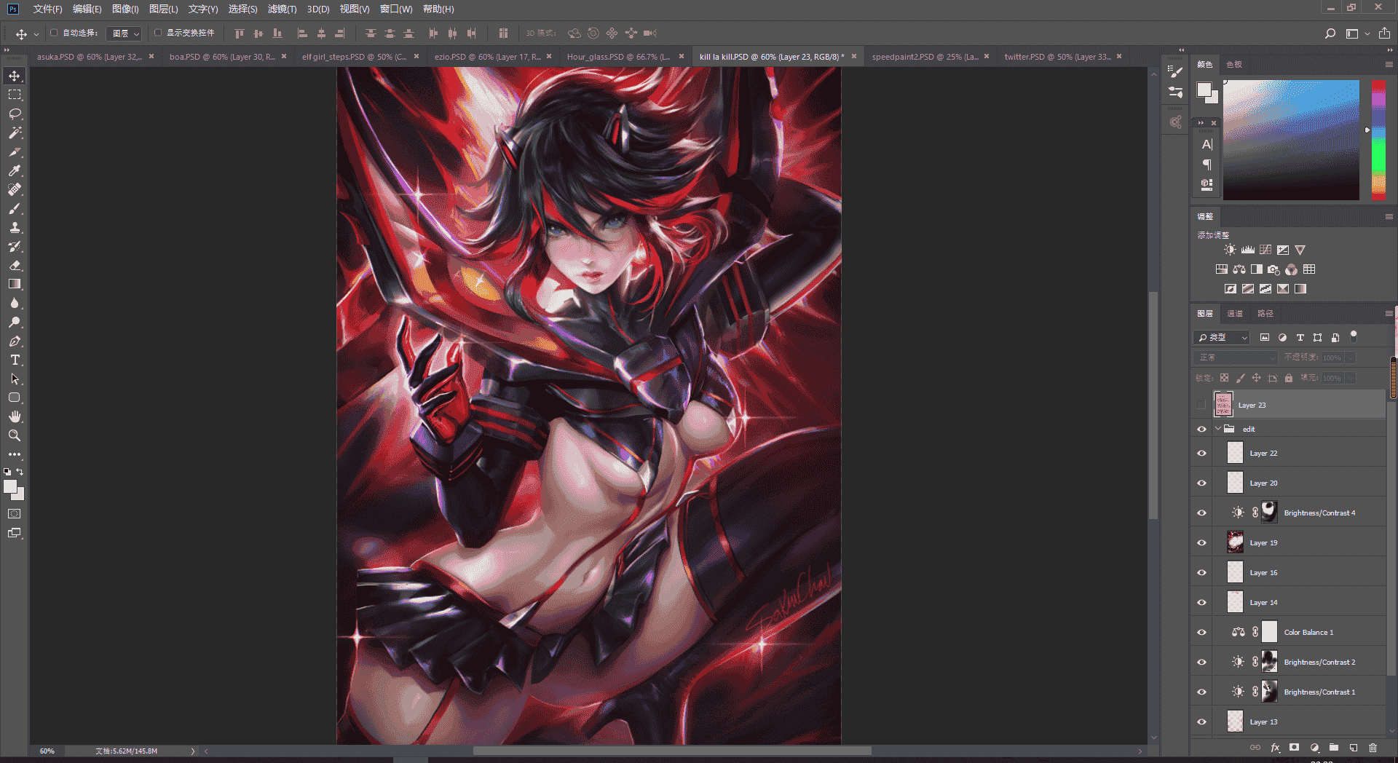This screenshot has height=763, width=1398.
Task: Open the layer filter type dropdown (类型)
Action: [1222, 337]
